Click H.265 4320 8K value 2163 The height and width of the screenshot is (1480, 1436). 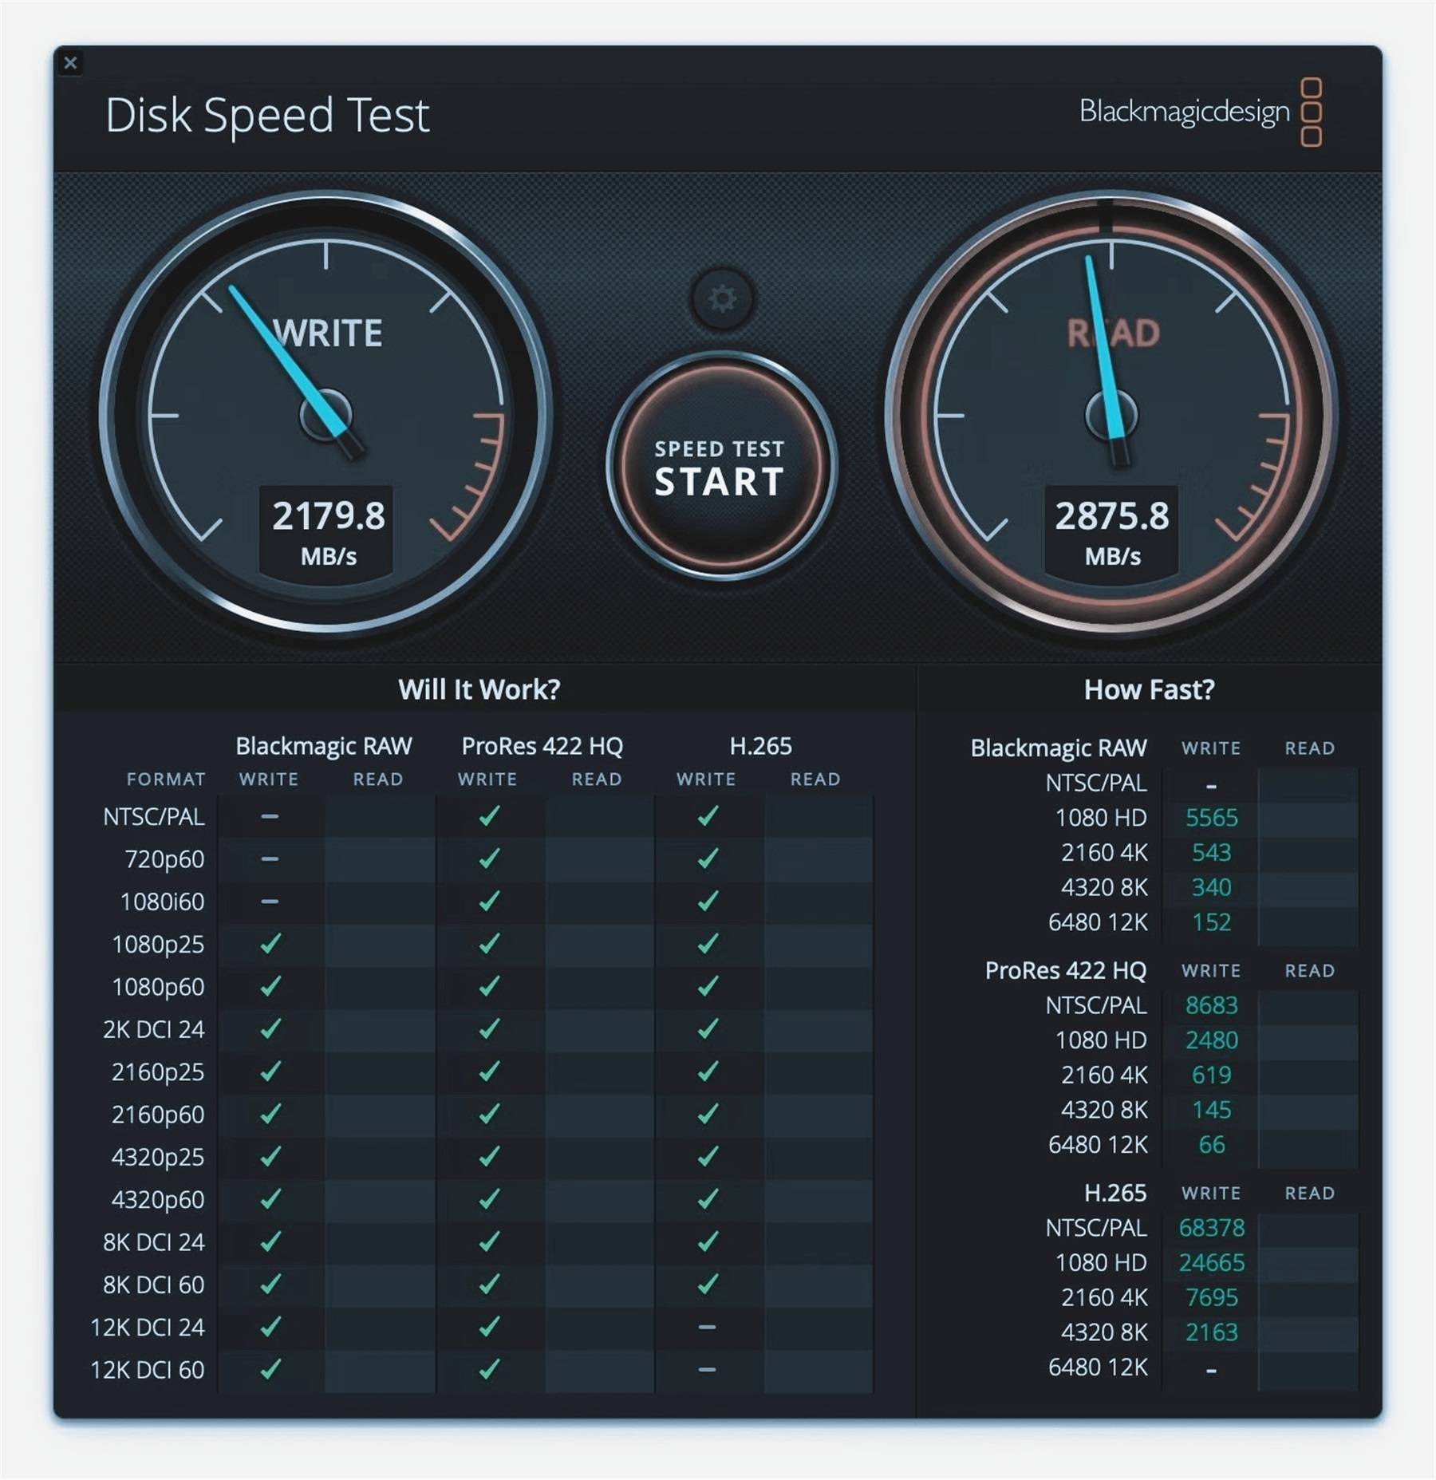click(x=1211, y=1332)
